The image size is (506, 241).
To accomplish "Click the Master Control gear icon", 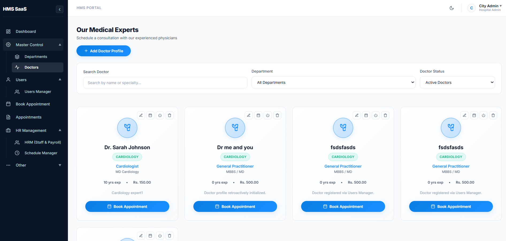I will click(x=8, y=45).
